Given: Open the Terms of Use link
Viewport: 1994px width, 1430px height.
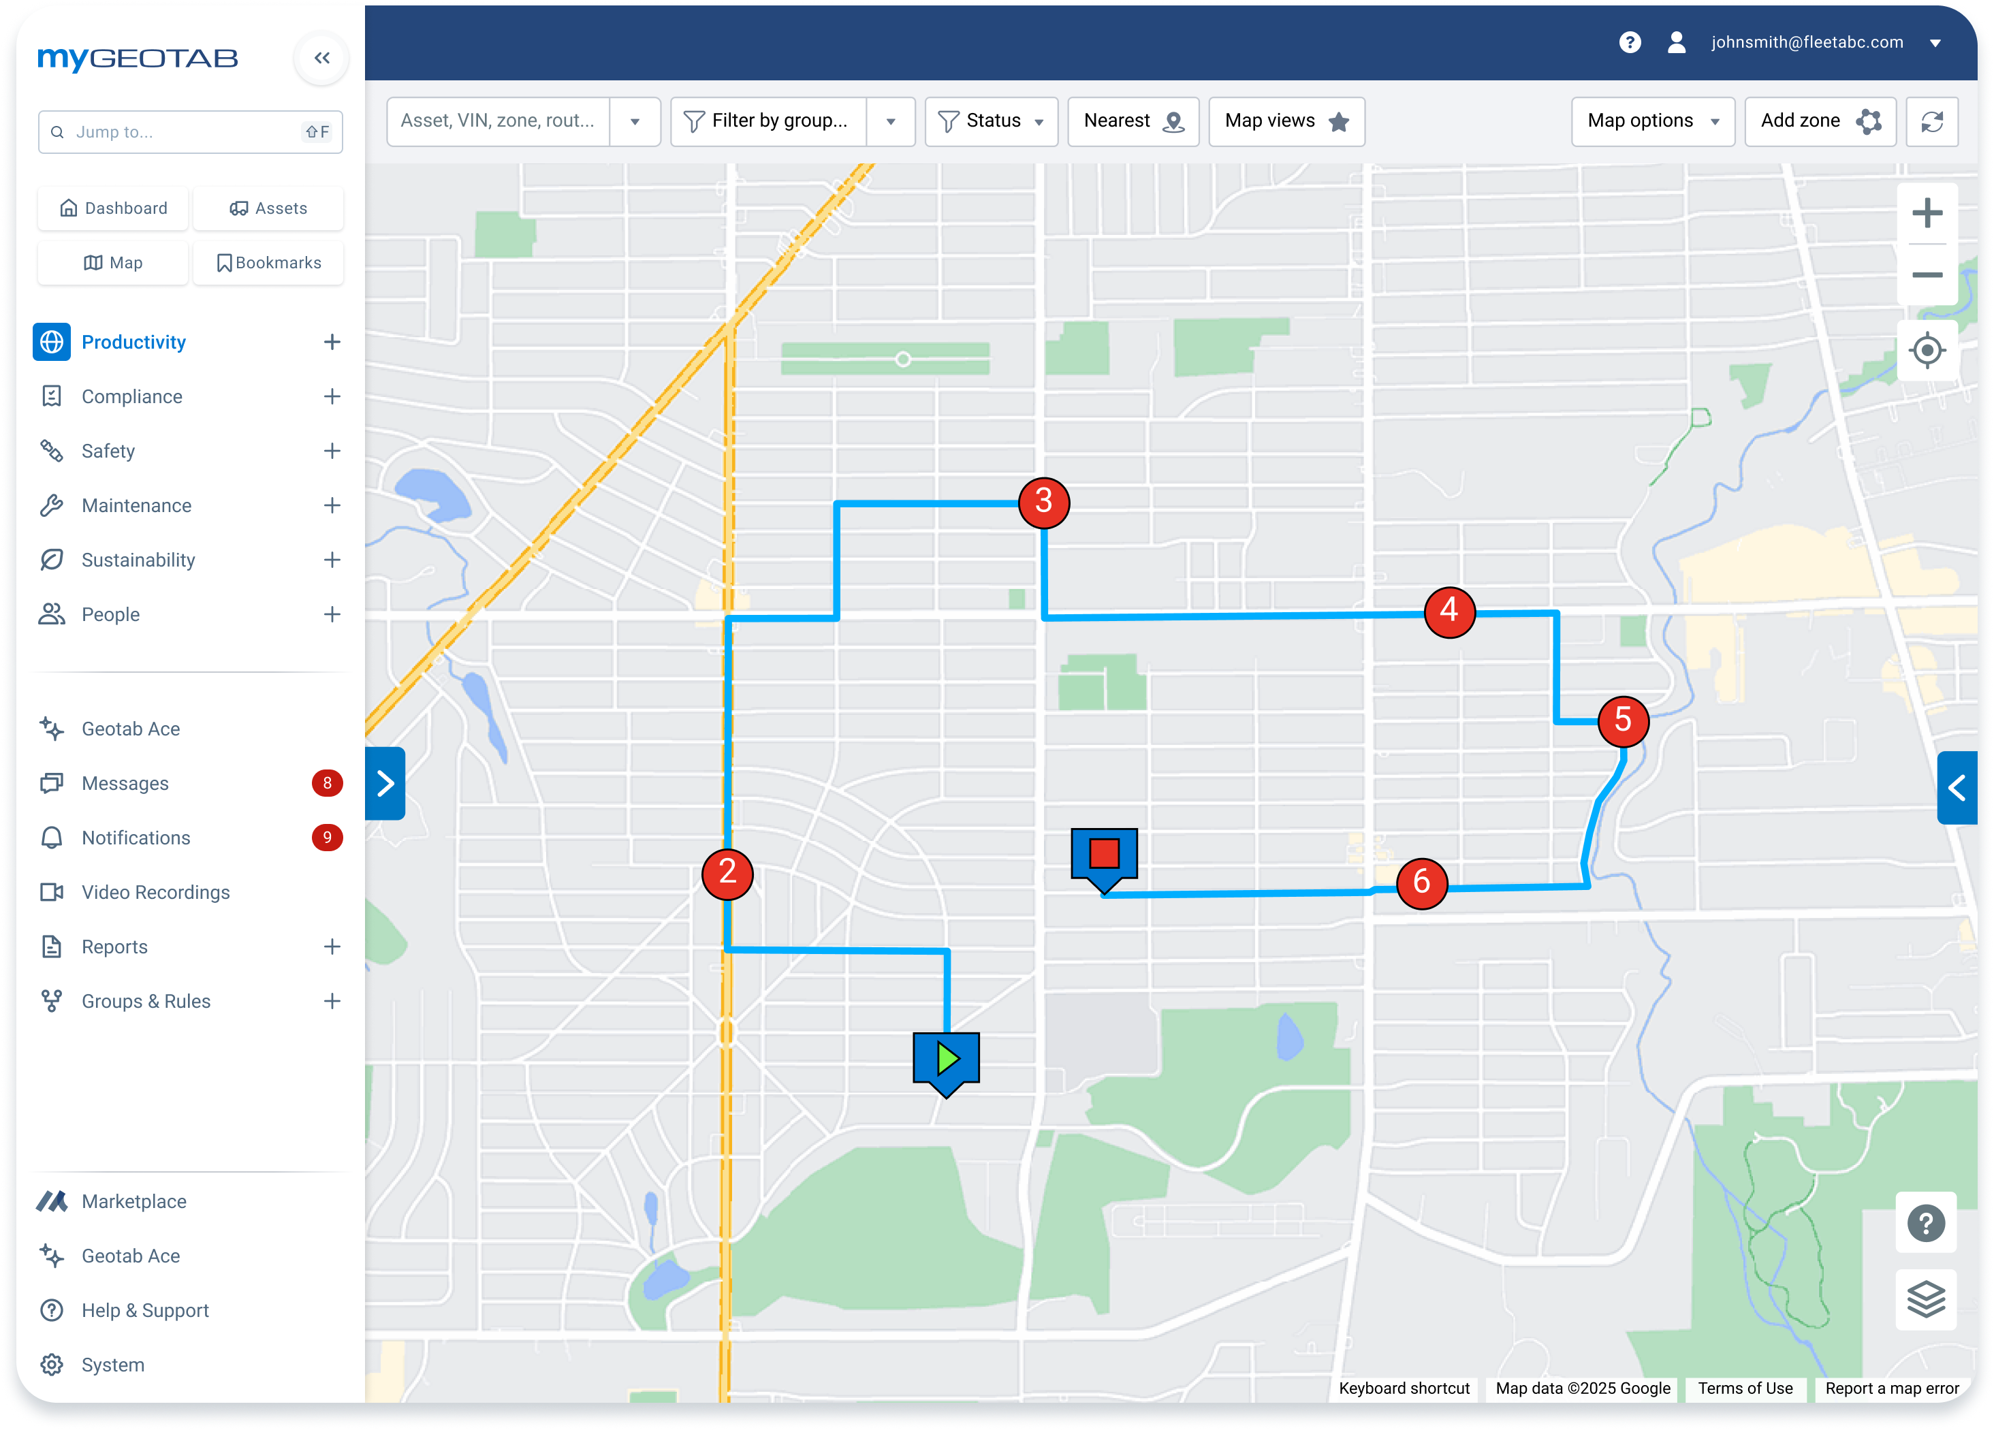Looking at the screenshot, I should (1745, 1388).
